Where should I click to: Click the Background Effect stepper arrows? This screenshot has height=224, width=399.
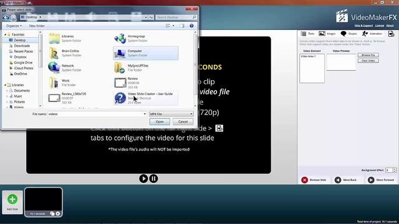point(395,170)
